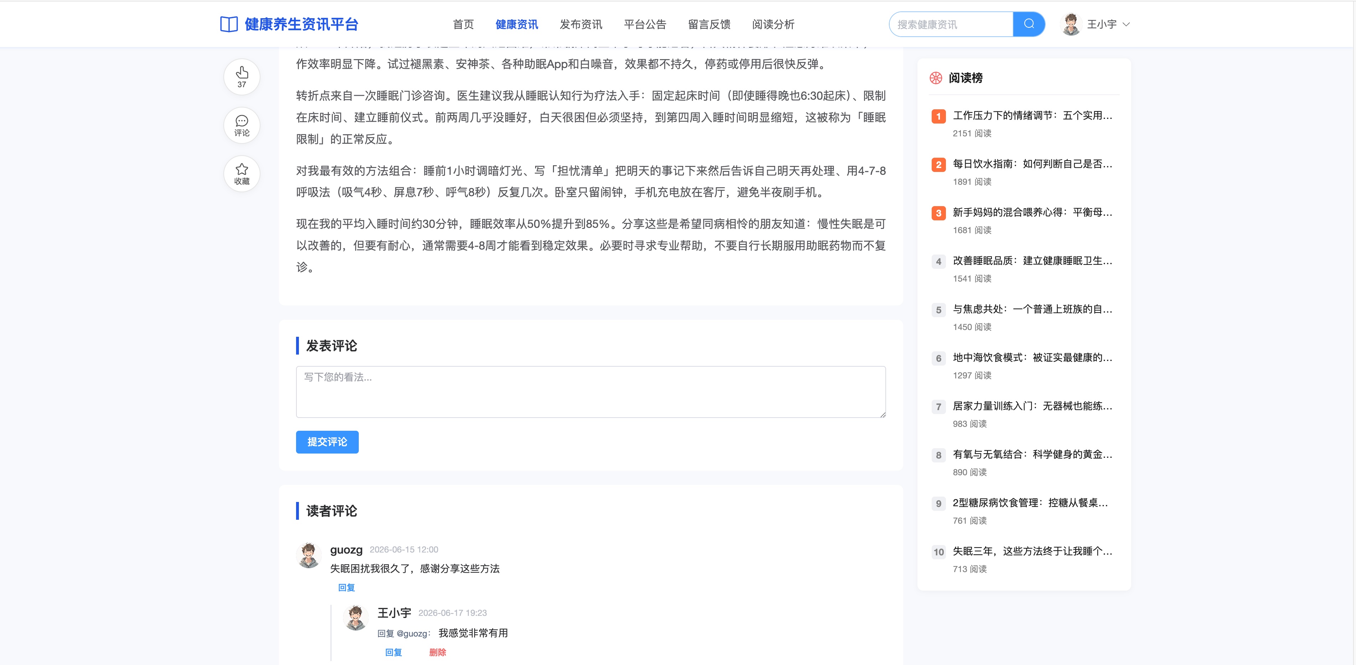Click the 健康养生资讯平台 site title
1356x665 pixels.
click(x=301, y=24)
